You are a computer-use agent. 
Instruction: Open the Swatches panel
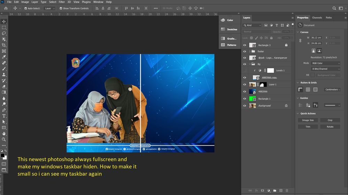pyautogui.click(x=229, y=29)
